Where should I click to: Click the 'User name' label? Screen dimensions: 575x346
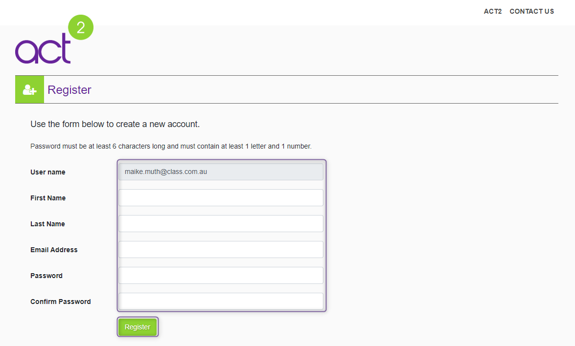(47, 172)
